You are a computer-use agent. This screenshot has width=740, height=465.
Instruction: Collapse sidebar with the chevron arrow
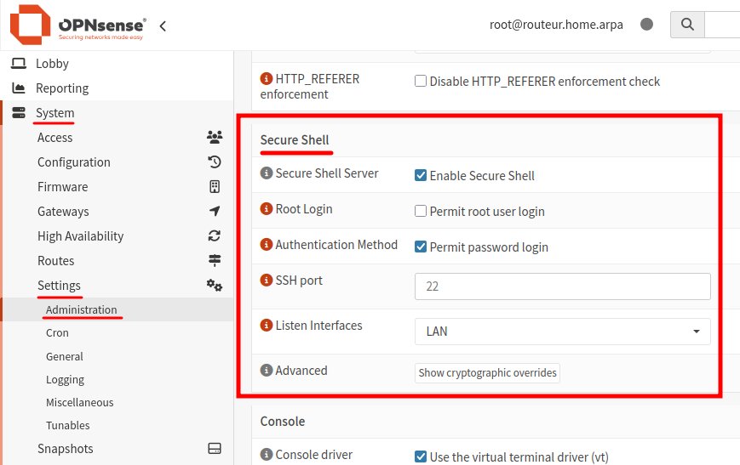pos(163,26)
